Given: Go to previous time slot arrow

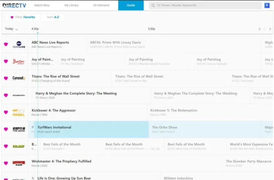Looking at the screenshot, I should coord(259,29).
